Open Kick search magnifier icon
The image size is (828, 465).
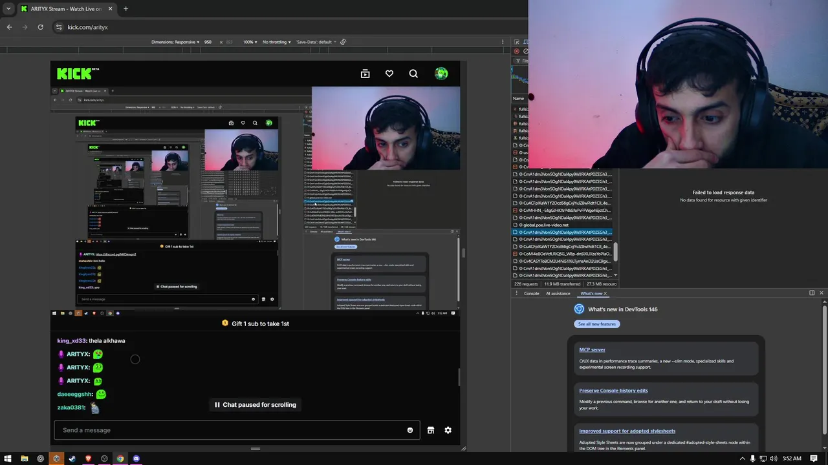413,74
